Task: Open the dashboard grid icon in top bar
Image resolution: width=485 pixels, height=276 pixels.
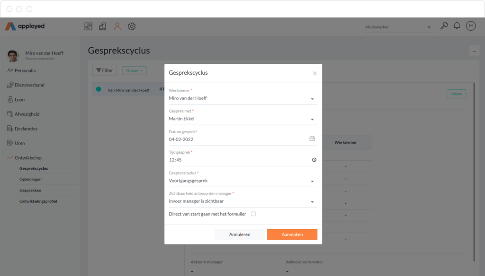Action: (x=89, y=26)
